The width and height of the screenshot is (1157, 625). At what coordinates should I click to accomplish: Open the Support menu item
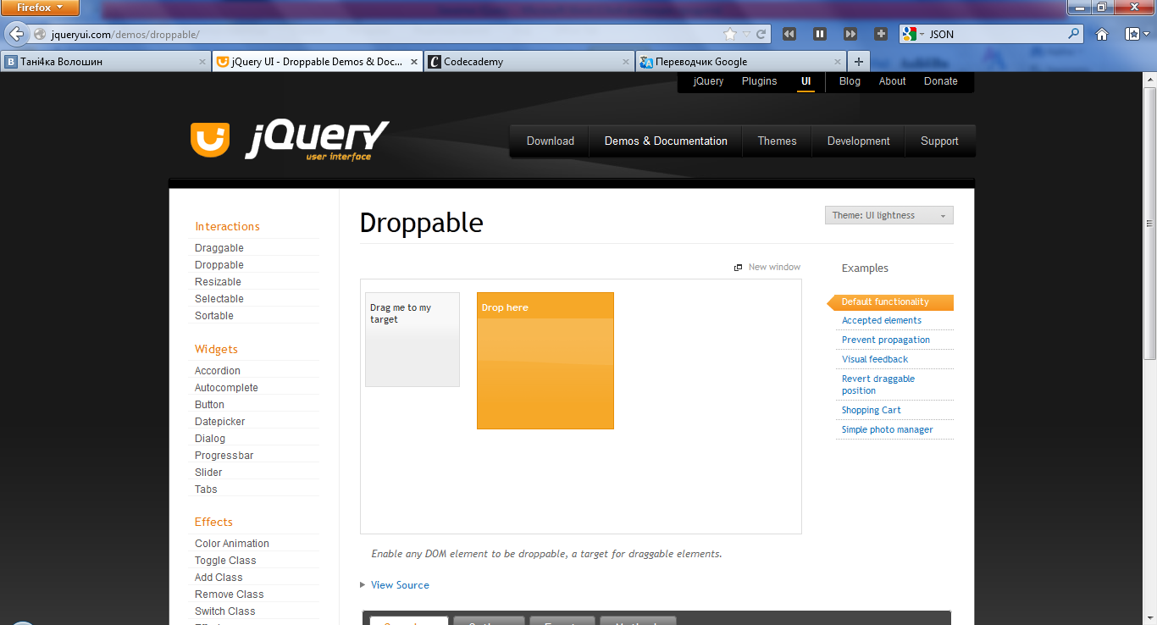(x=939, y=141)
